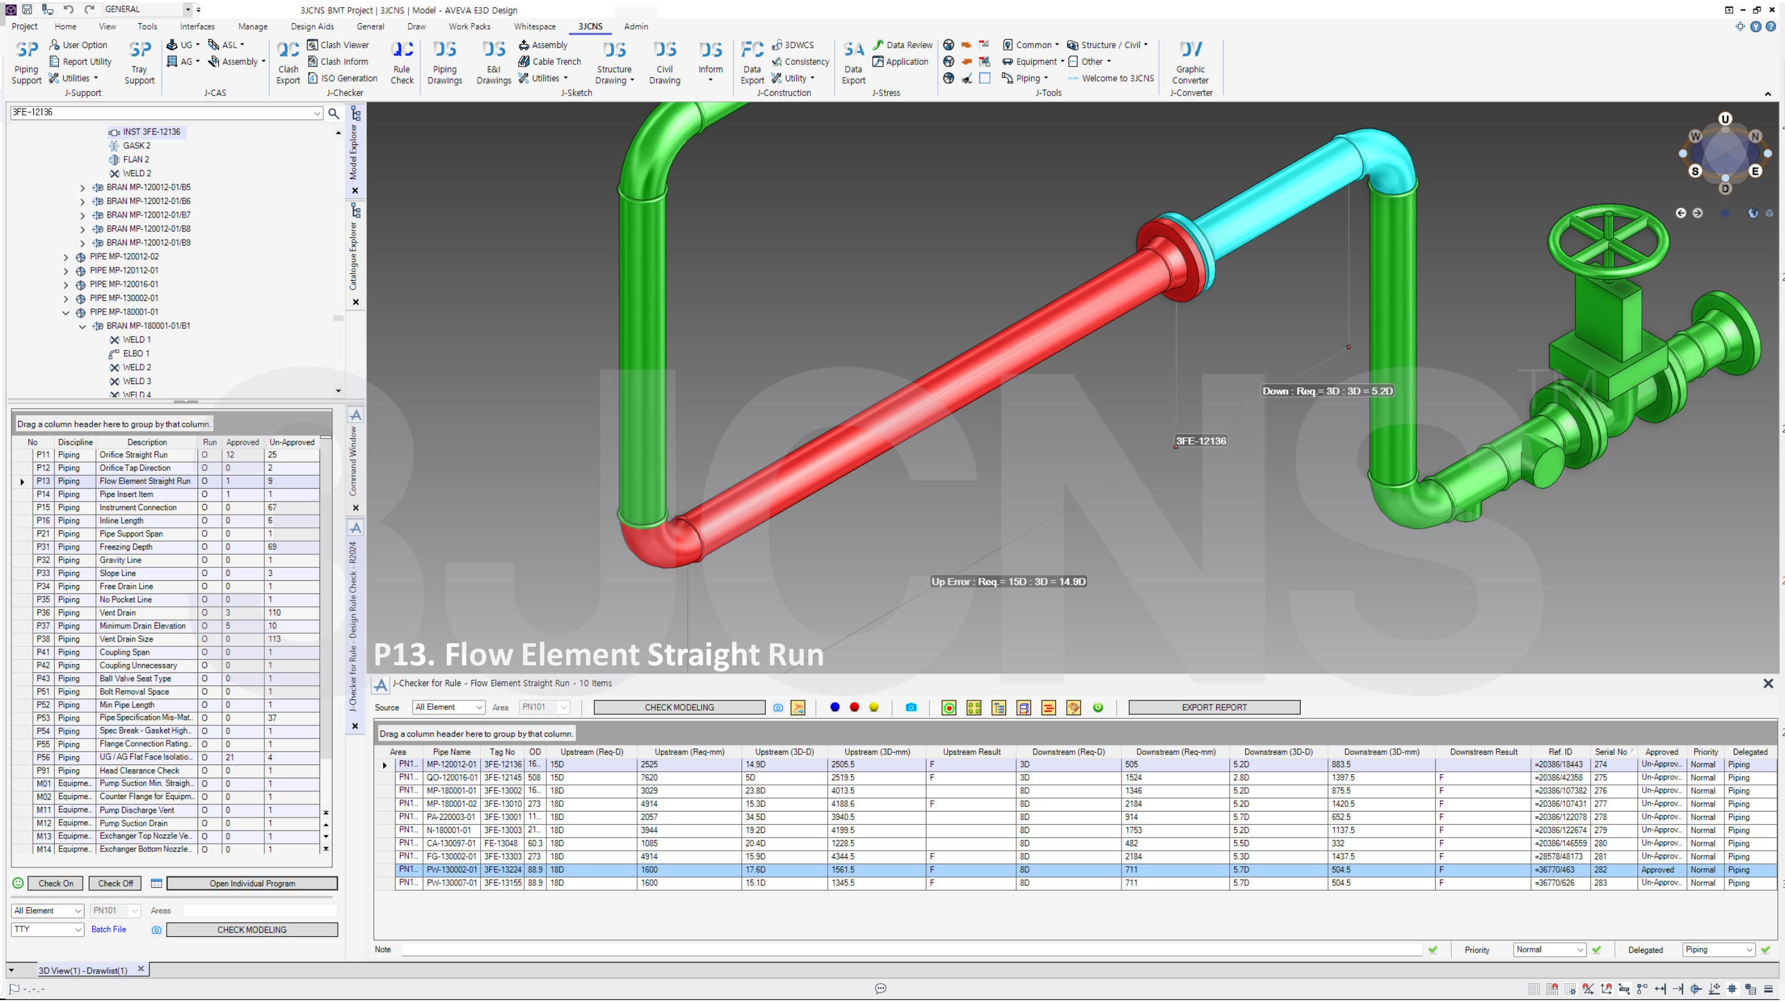Screen dimensions: 1785x1003
Task: Open the Priority Normal dropdown
Action: click(1549, 951)
